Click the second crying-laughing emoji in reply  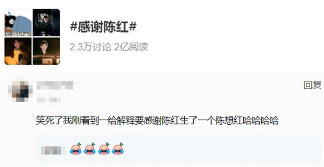point(90,149)
